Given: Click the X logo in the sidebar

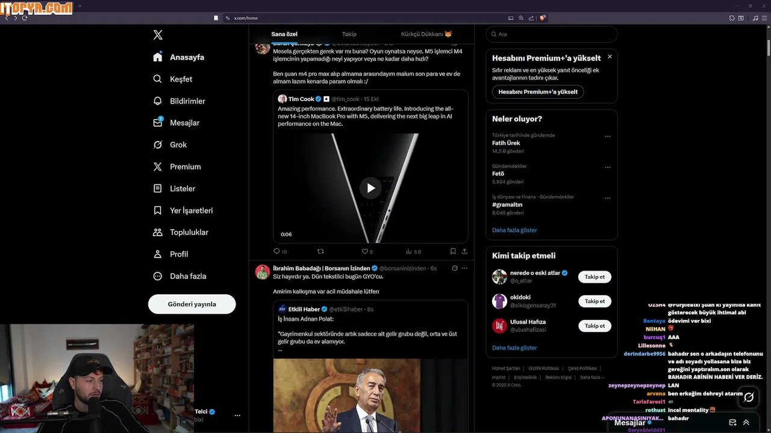Looking at the screenshot, I should (158, 35).
